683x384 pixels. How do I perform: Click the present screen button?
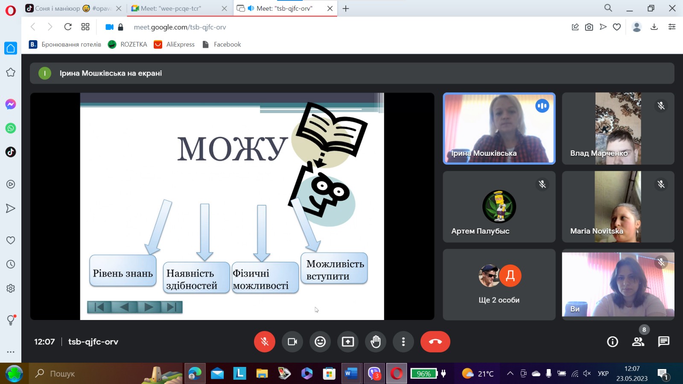click(348, 342)
